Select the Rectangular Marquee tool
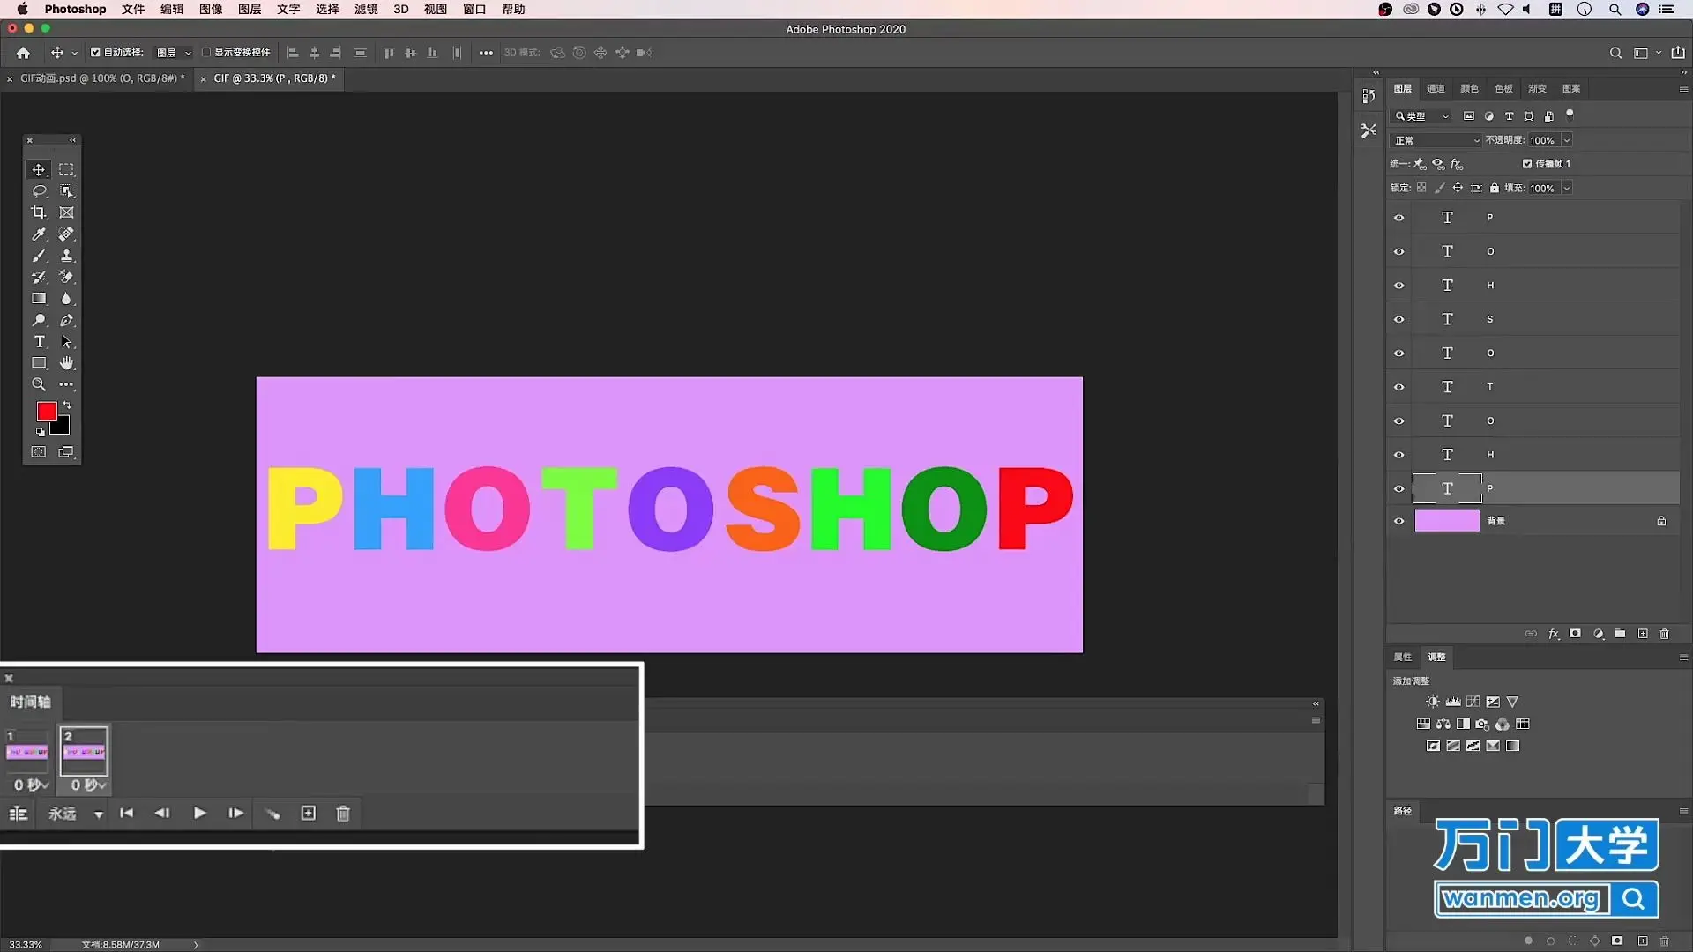 pos(66,169)
